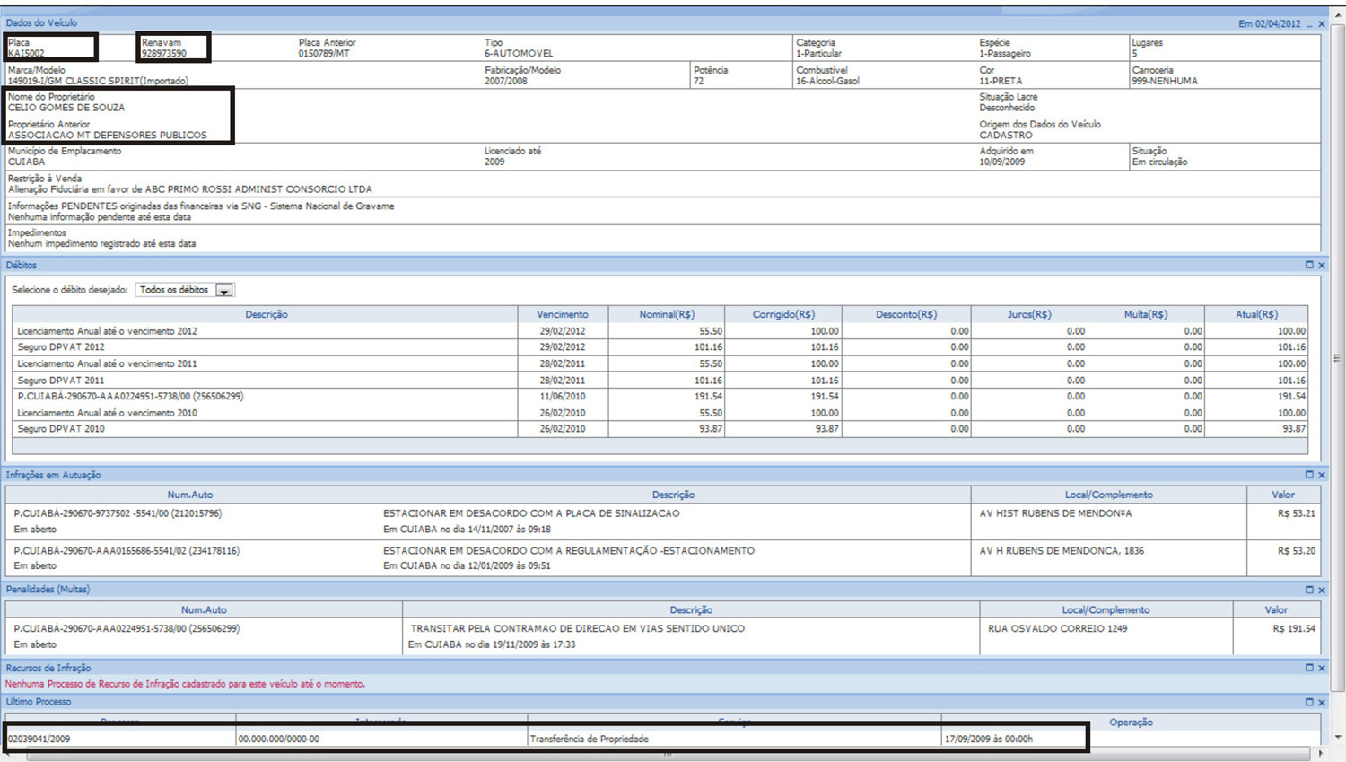Click the red Nenhuma Processo de Recurso message
This screenshot has width=1346, height=762.
[185, 684]
